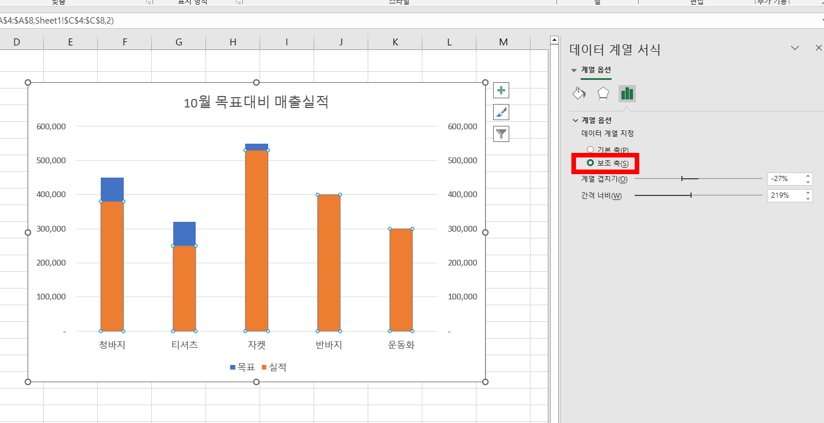Click the primary axis 600,000 label on left

51,126
